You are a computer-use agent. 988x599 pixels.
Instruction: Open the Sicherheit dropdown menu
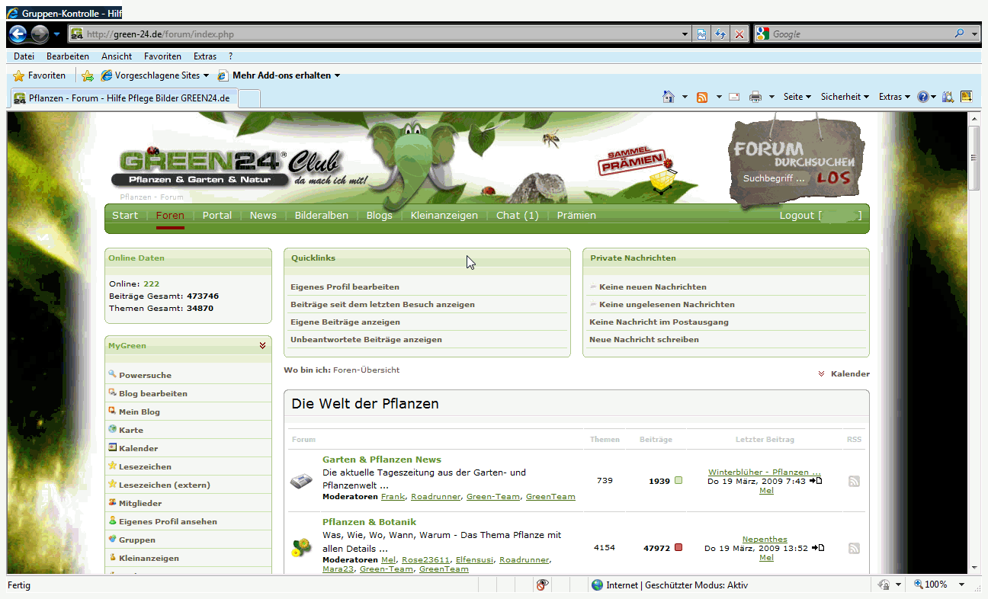pos(845,97)
